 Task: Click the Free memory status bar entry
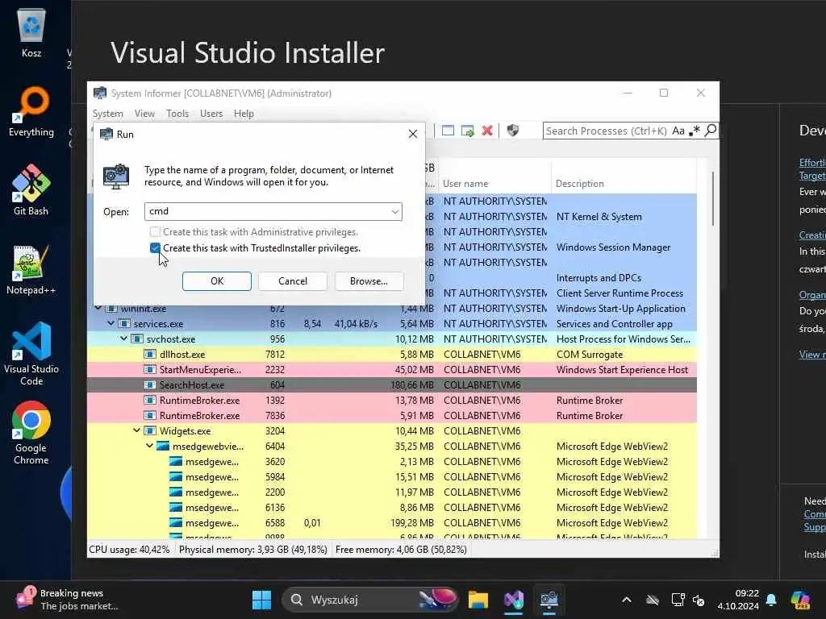[401, 550]
